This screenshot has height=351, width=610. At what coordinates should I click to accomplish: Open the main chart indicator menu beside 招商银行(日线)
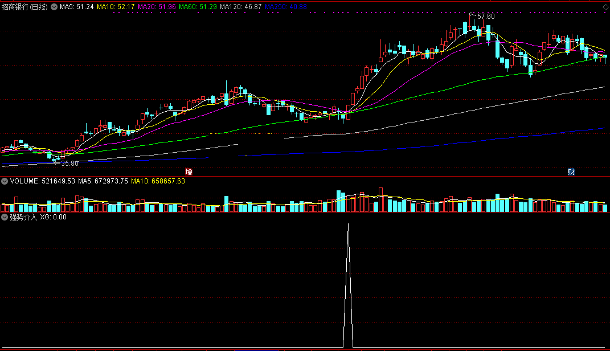pyautogui.click(x=54, y=7)
